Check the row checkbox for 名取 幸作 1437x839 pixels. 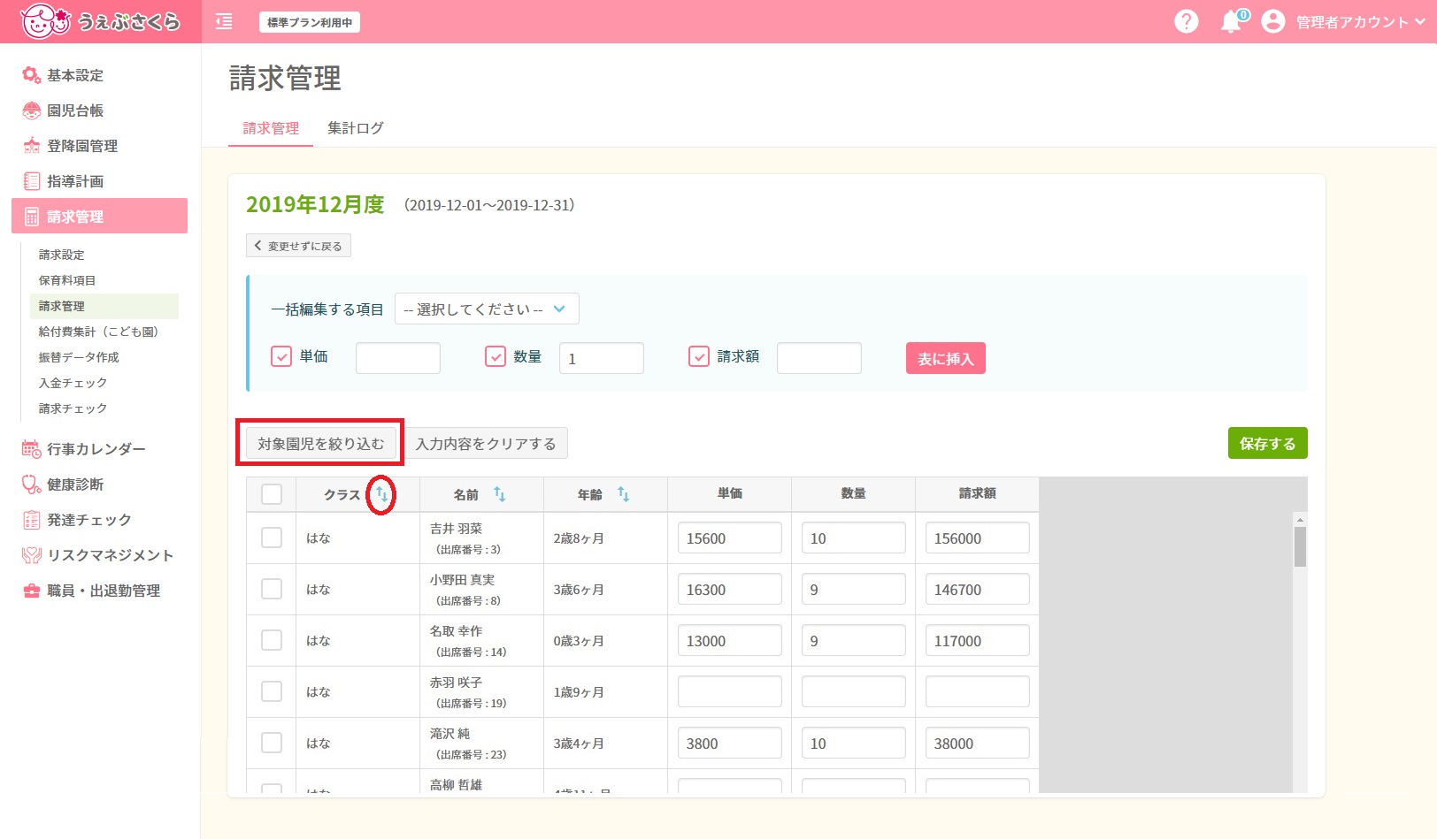coord(272,640)
